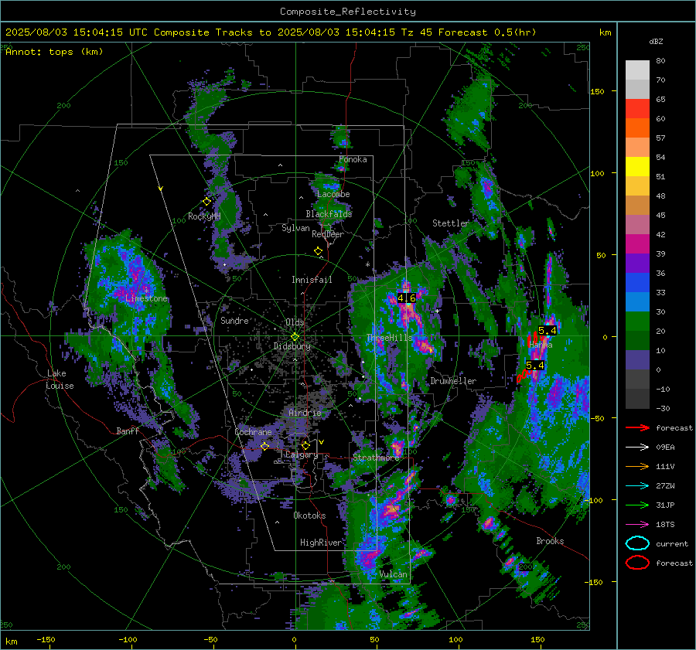Click the yellow diamond marker above Calgary
This screenshot has width=696, height=650.
click(305, 445)
